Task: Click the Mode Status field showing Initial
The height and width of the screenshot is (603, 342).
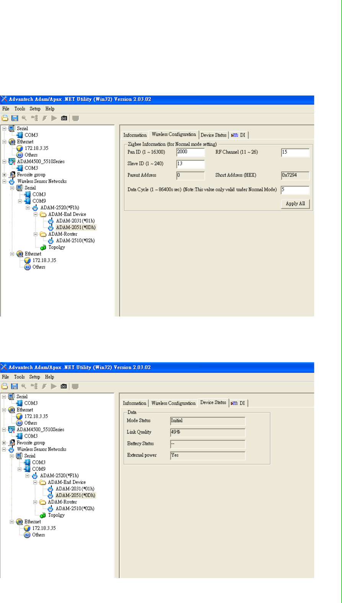Action: pos(208,421)
